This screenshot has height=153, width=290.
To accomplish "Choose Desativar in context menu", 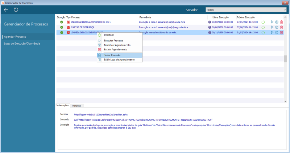I will (120, 35).
